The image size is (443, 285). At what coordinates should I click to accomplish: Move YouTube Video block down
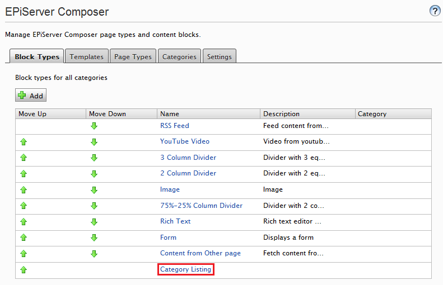[94, 142]
